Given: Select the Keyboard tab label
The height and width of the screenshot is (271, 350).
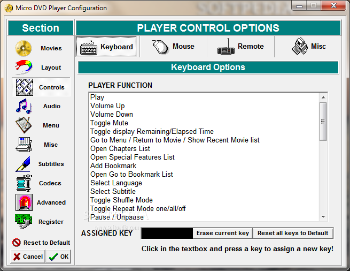Looking at the screenshot, I should (116, 47).
